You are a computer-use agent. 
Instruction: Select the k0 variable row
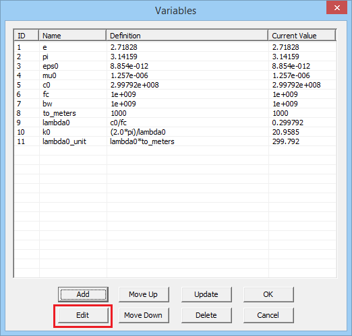click(x=175, y=132)
